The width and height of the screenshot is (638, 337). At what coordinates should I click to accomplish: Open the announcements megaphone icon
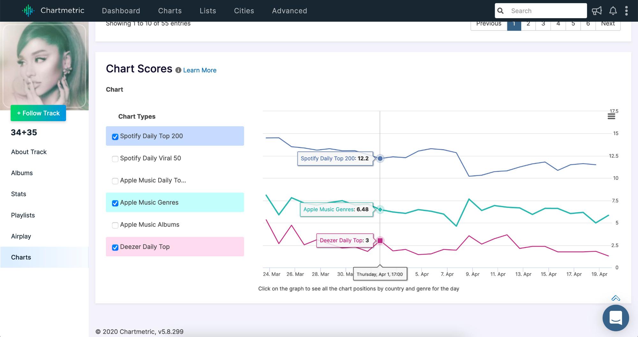pos(597,11)
